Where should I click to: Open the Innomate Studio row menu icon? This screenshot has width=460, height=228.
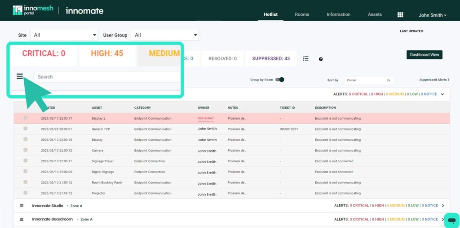22,206
